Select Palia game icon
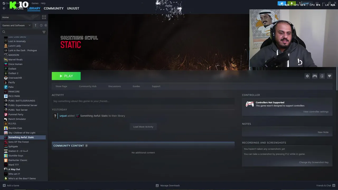The width and height of the screenshot is (338, 190). [x=6, y=87]
